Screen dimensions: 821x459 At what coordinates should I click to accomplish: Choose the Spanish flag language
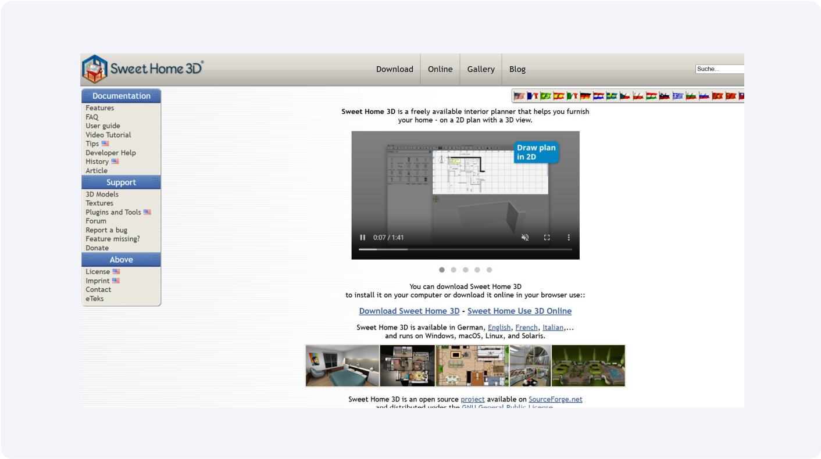[559, 96]
